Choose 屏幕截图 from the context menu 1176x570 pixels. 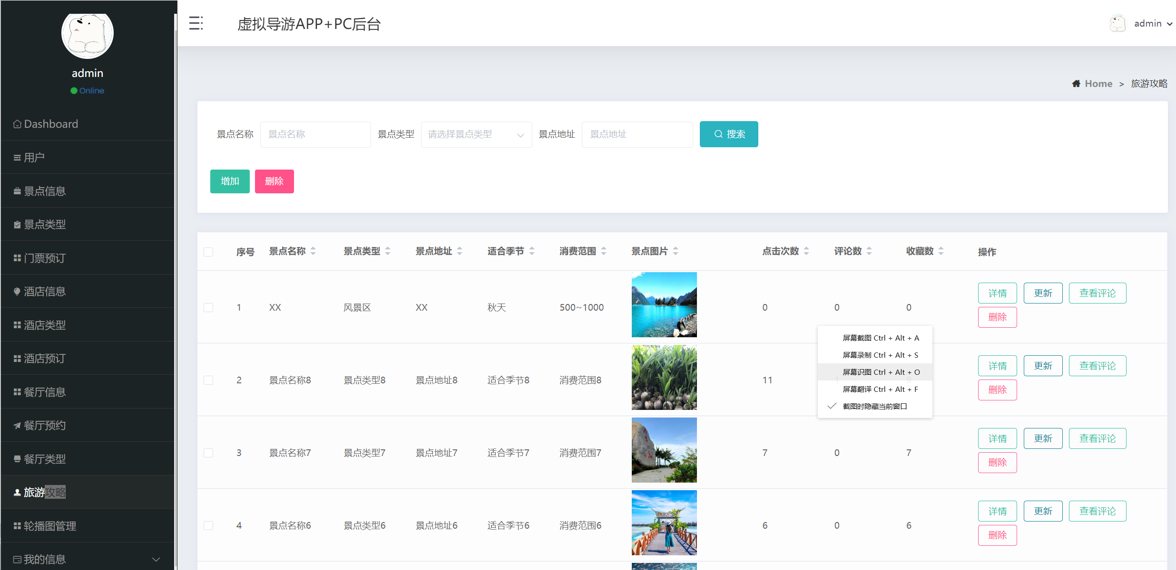click(881, 338)
